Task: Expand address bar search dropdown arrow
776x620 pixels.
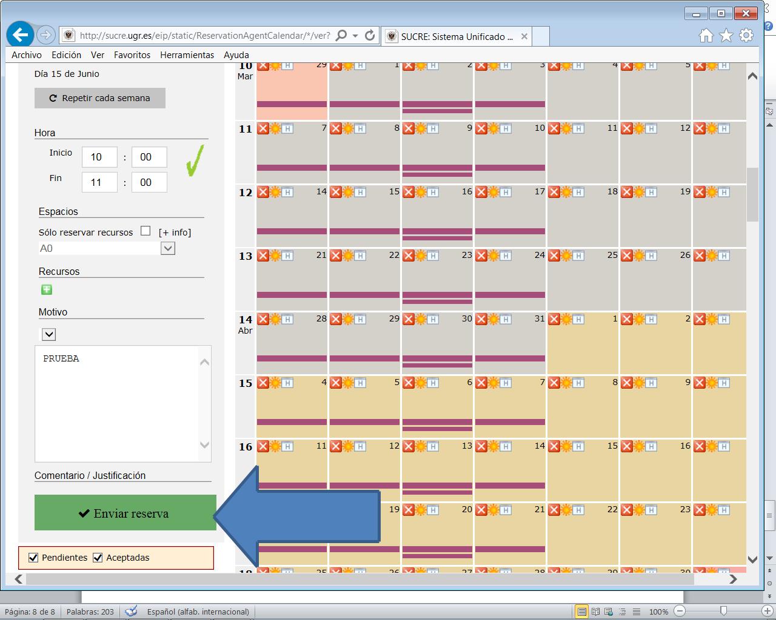Action: pos(355,36)
